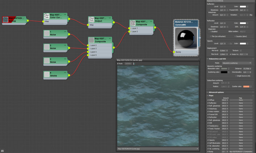Collapse the Maps rollout
The width and height of the screenshot is (256, 153).
211,95
